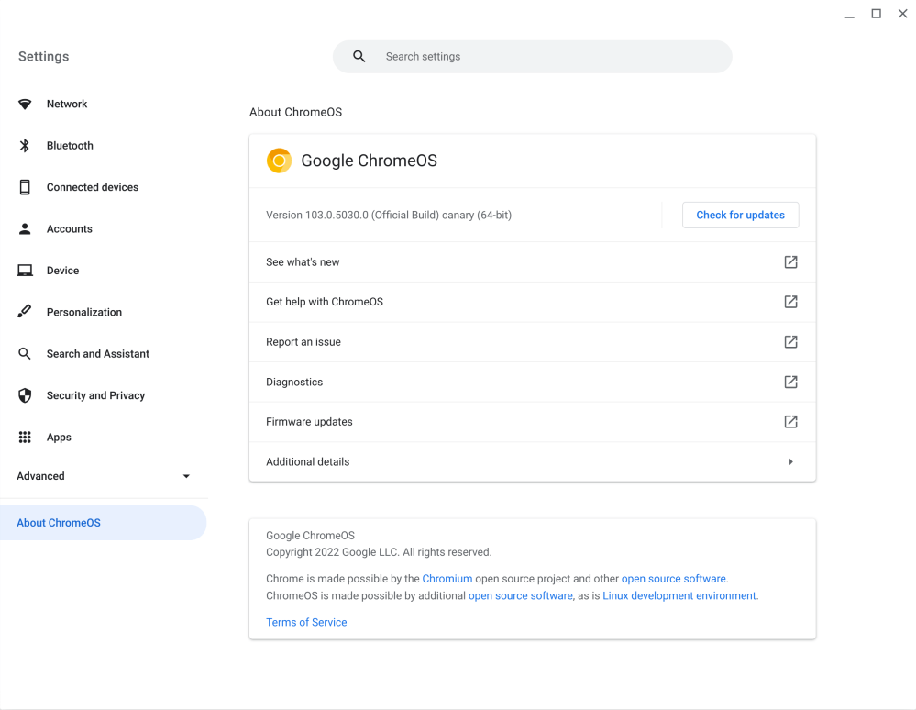Click the Personalization brush icon
The width and height of the screenshot is (916, 710).
tap(25, 312)
